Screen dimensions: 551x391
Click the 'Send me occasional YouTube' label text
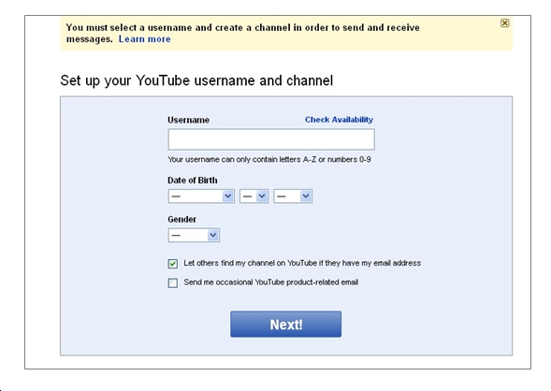point(271,282)
